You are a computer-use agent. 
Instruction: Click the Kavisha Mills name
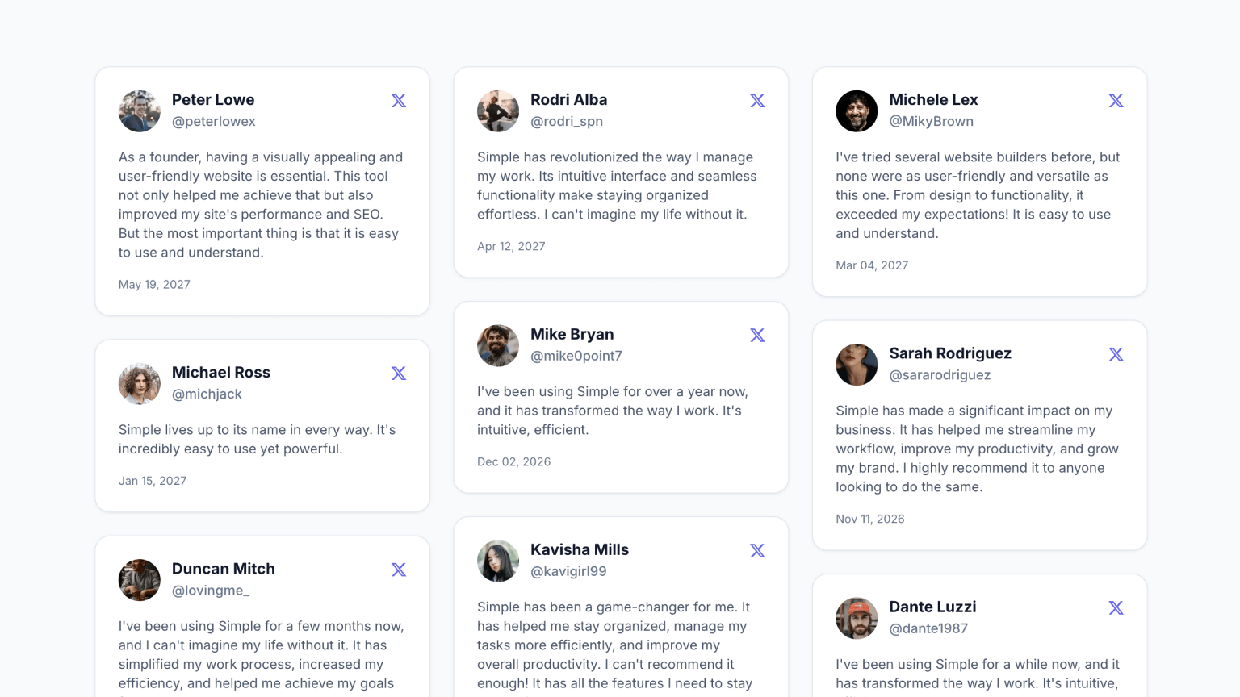pos(580,550)
